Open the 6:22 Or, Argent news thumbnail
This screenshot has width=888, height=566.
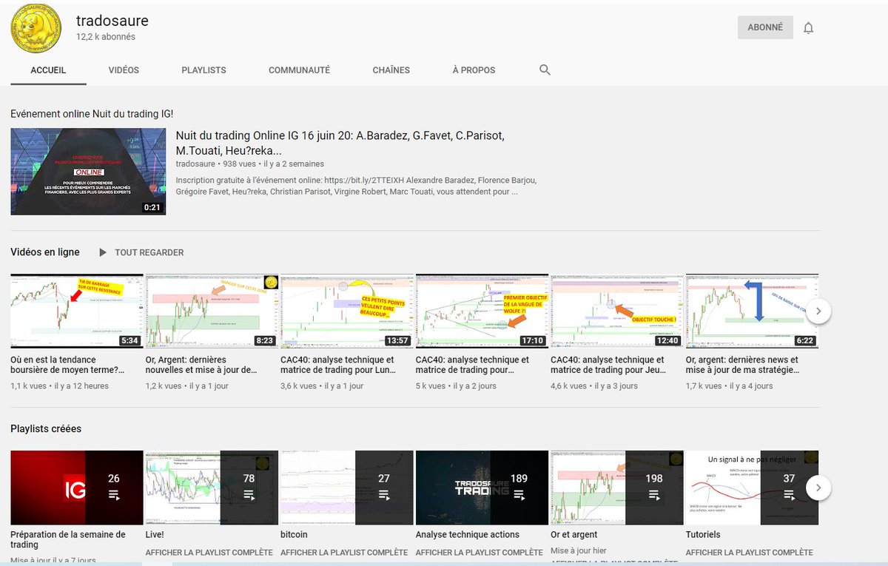pyautogui.click(x=752, y=311)
